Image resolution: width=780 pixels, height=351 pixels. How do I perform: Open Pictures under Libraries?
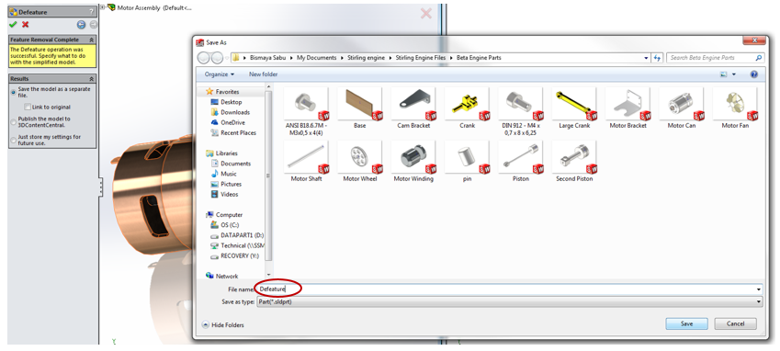point(226,184)
